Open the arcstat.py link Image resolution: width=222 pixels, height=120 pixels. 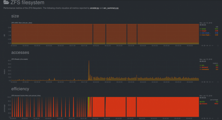tap(94, 8)
